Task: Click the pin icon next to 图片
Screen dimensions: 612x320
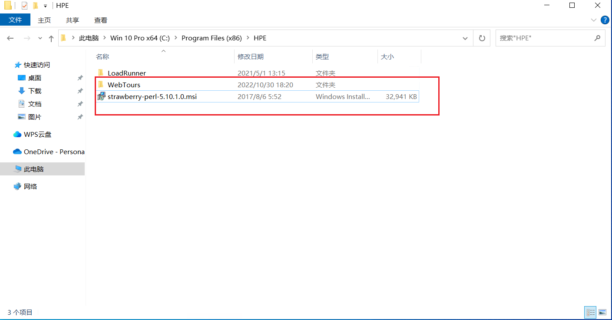Action: tap(80, 117)
